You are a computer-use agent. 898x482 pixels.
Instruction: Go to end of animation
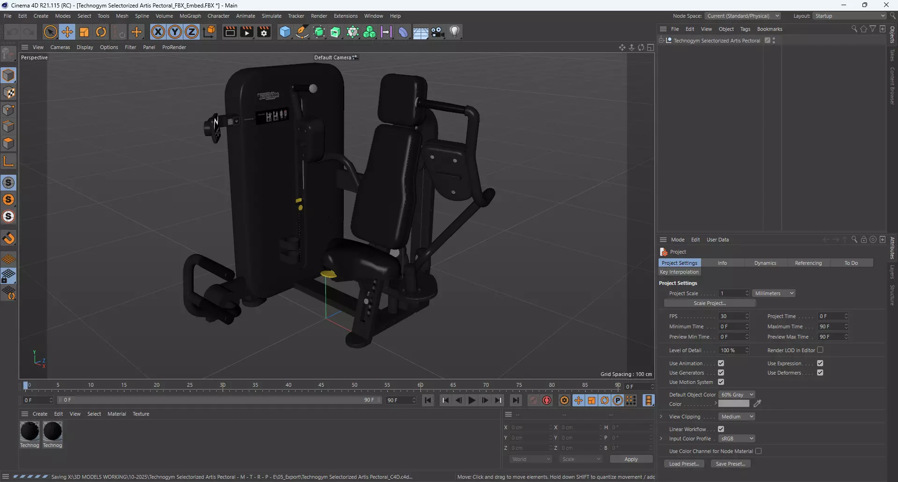click(516, 400)
